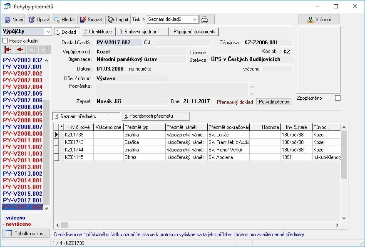Open Připojené dokumenty tab
Screen dimensions: 365x247
(194, 32)
